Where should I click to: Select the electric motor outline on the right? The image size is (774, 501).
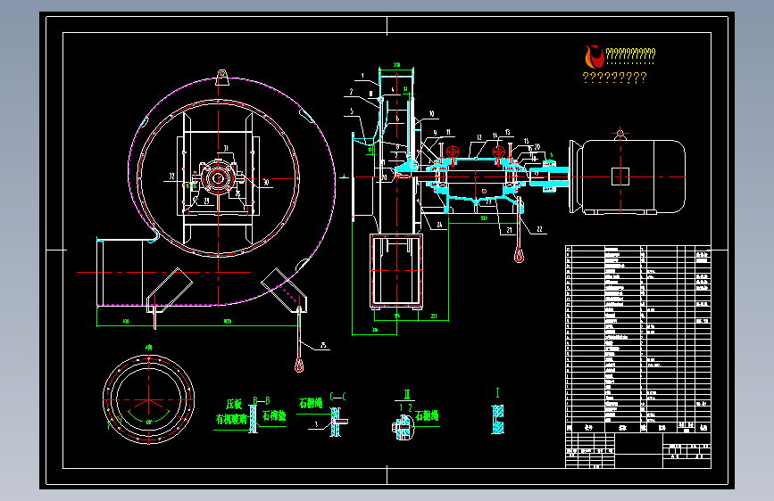(x=628, y=177)
